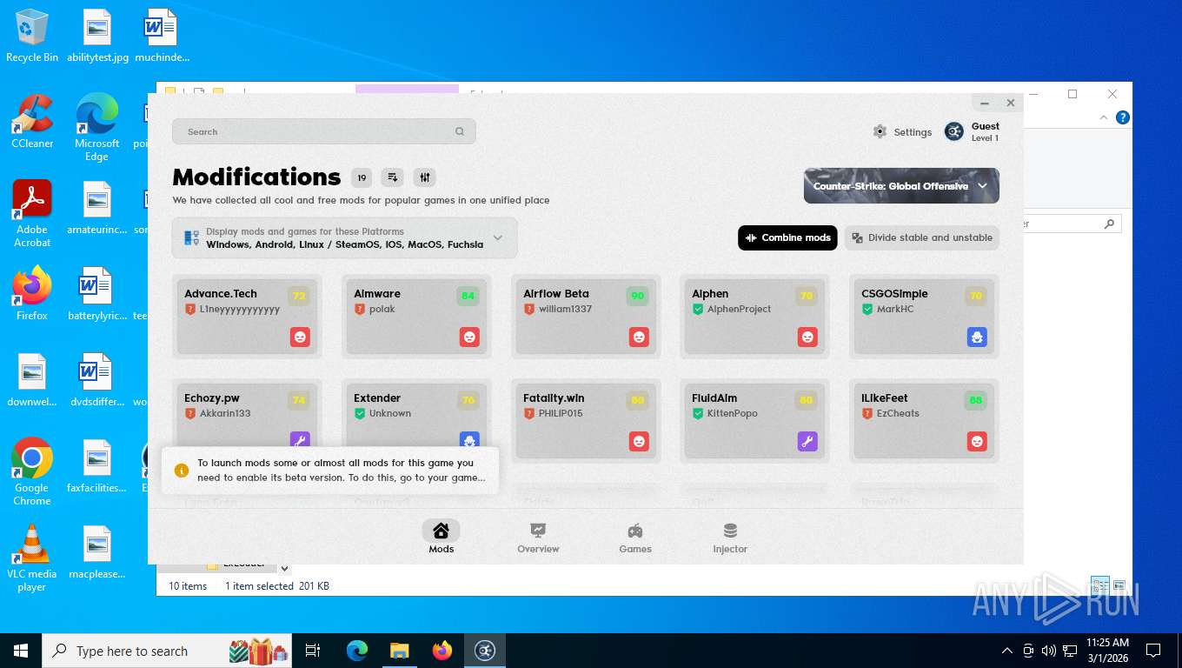Viewport: 1182px width, 668px height.
Task: Switch to the Mods tab
Action: 441,538
